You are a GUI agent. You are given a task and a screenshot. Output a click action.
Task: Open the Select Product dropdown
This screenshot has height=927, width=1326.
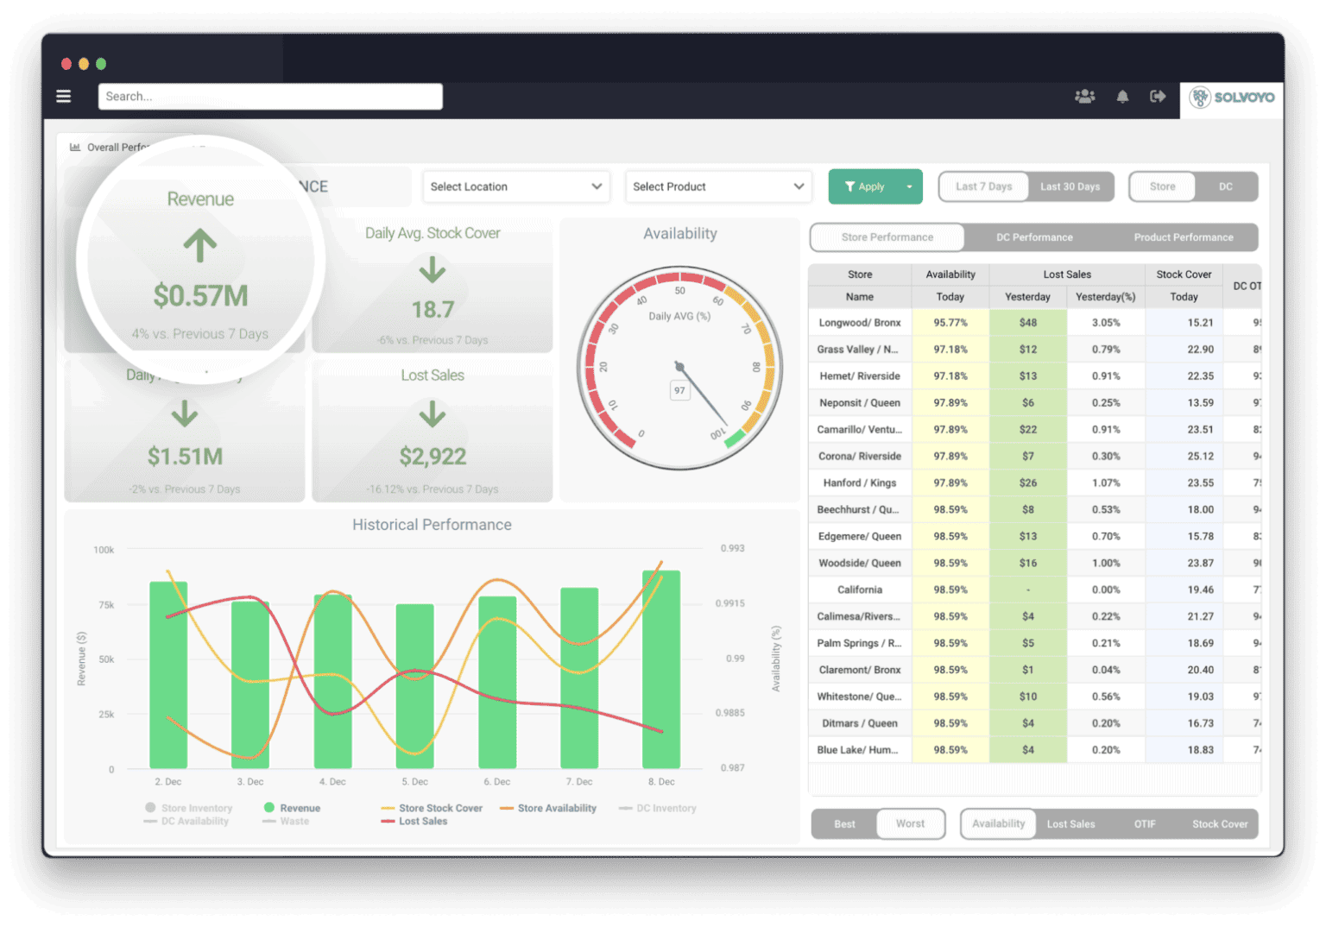pyautogui.click(x=718, y=186)
